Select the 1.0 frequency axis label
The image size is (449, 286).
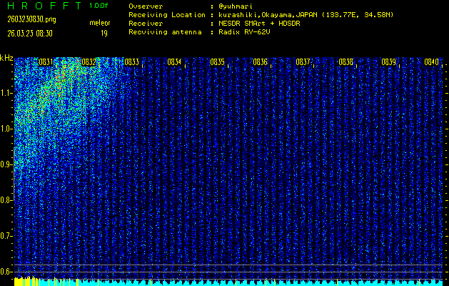point(6,129)
